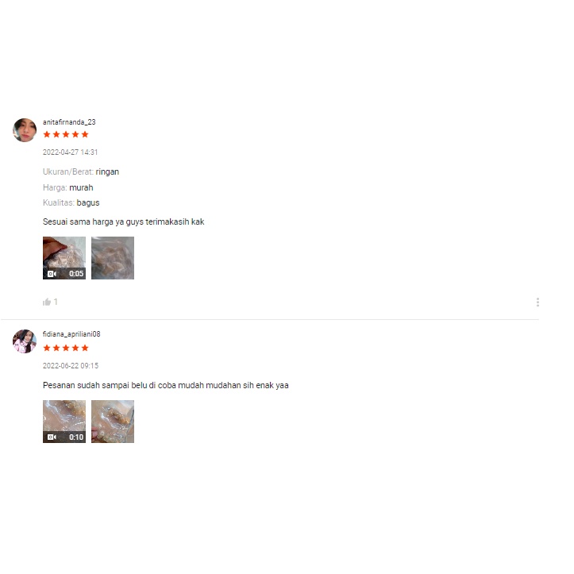The height and width of the screenshot is (574, 574).
Task: Click the username anitafirnanda_23
Action: pyautogui.click(x=69, y=122)
